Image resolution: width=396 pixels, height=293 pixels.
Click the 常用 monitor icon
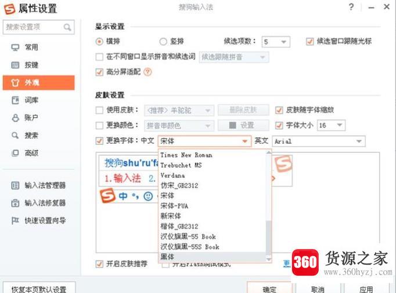pos(15,47)
